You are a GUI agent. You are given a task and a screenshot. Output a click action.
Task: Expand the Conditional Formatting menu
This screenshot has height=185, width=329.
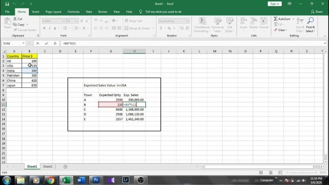pos(202,25)
